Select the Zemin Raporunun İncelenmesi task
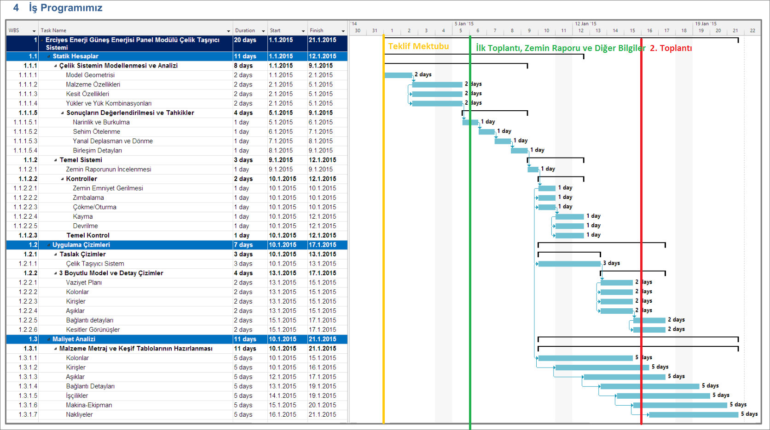This screenshot has width=770, height=430. coord(108,170)
